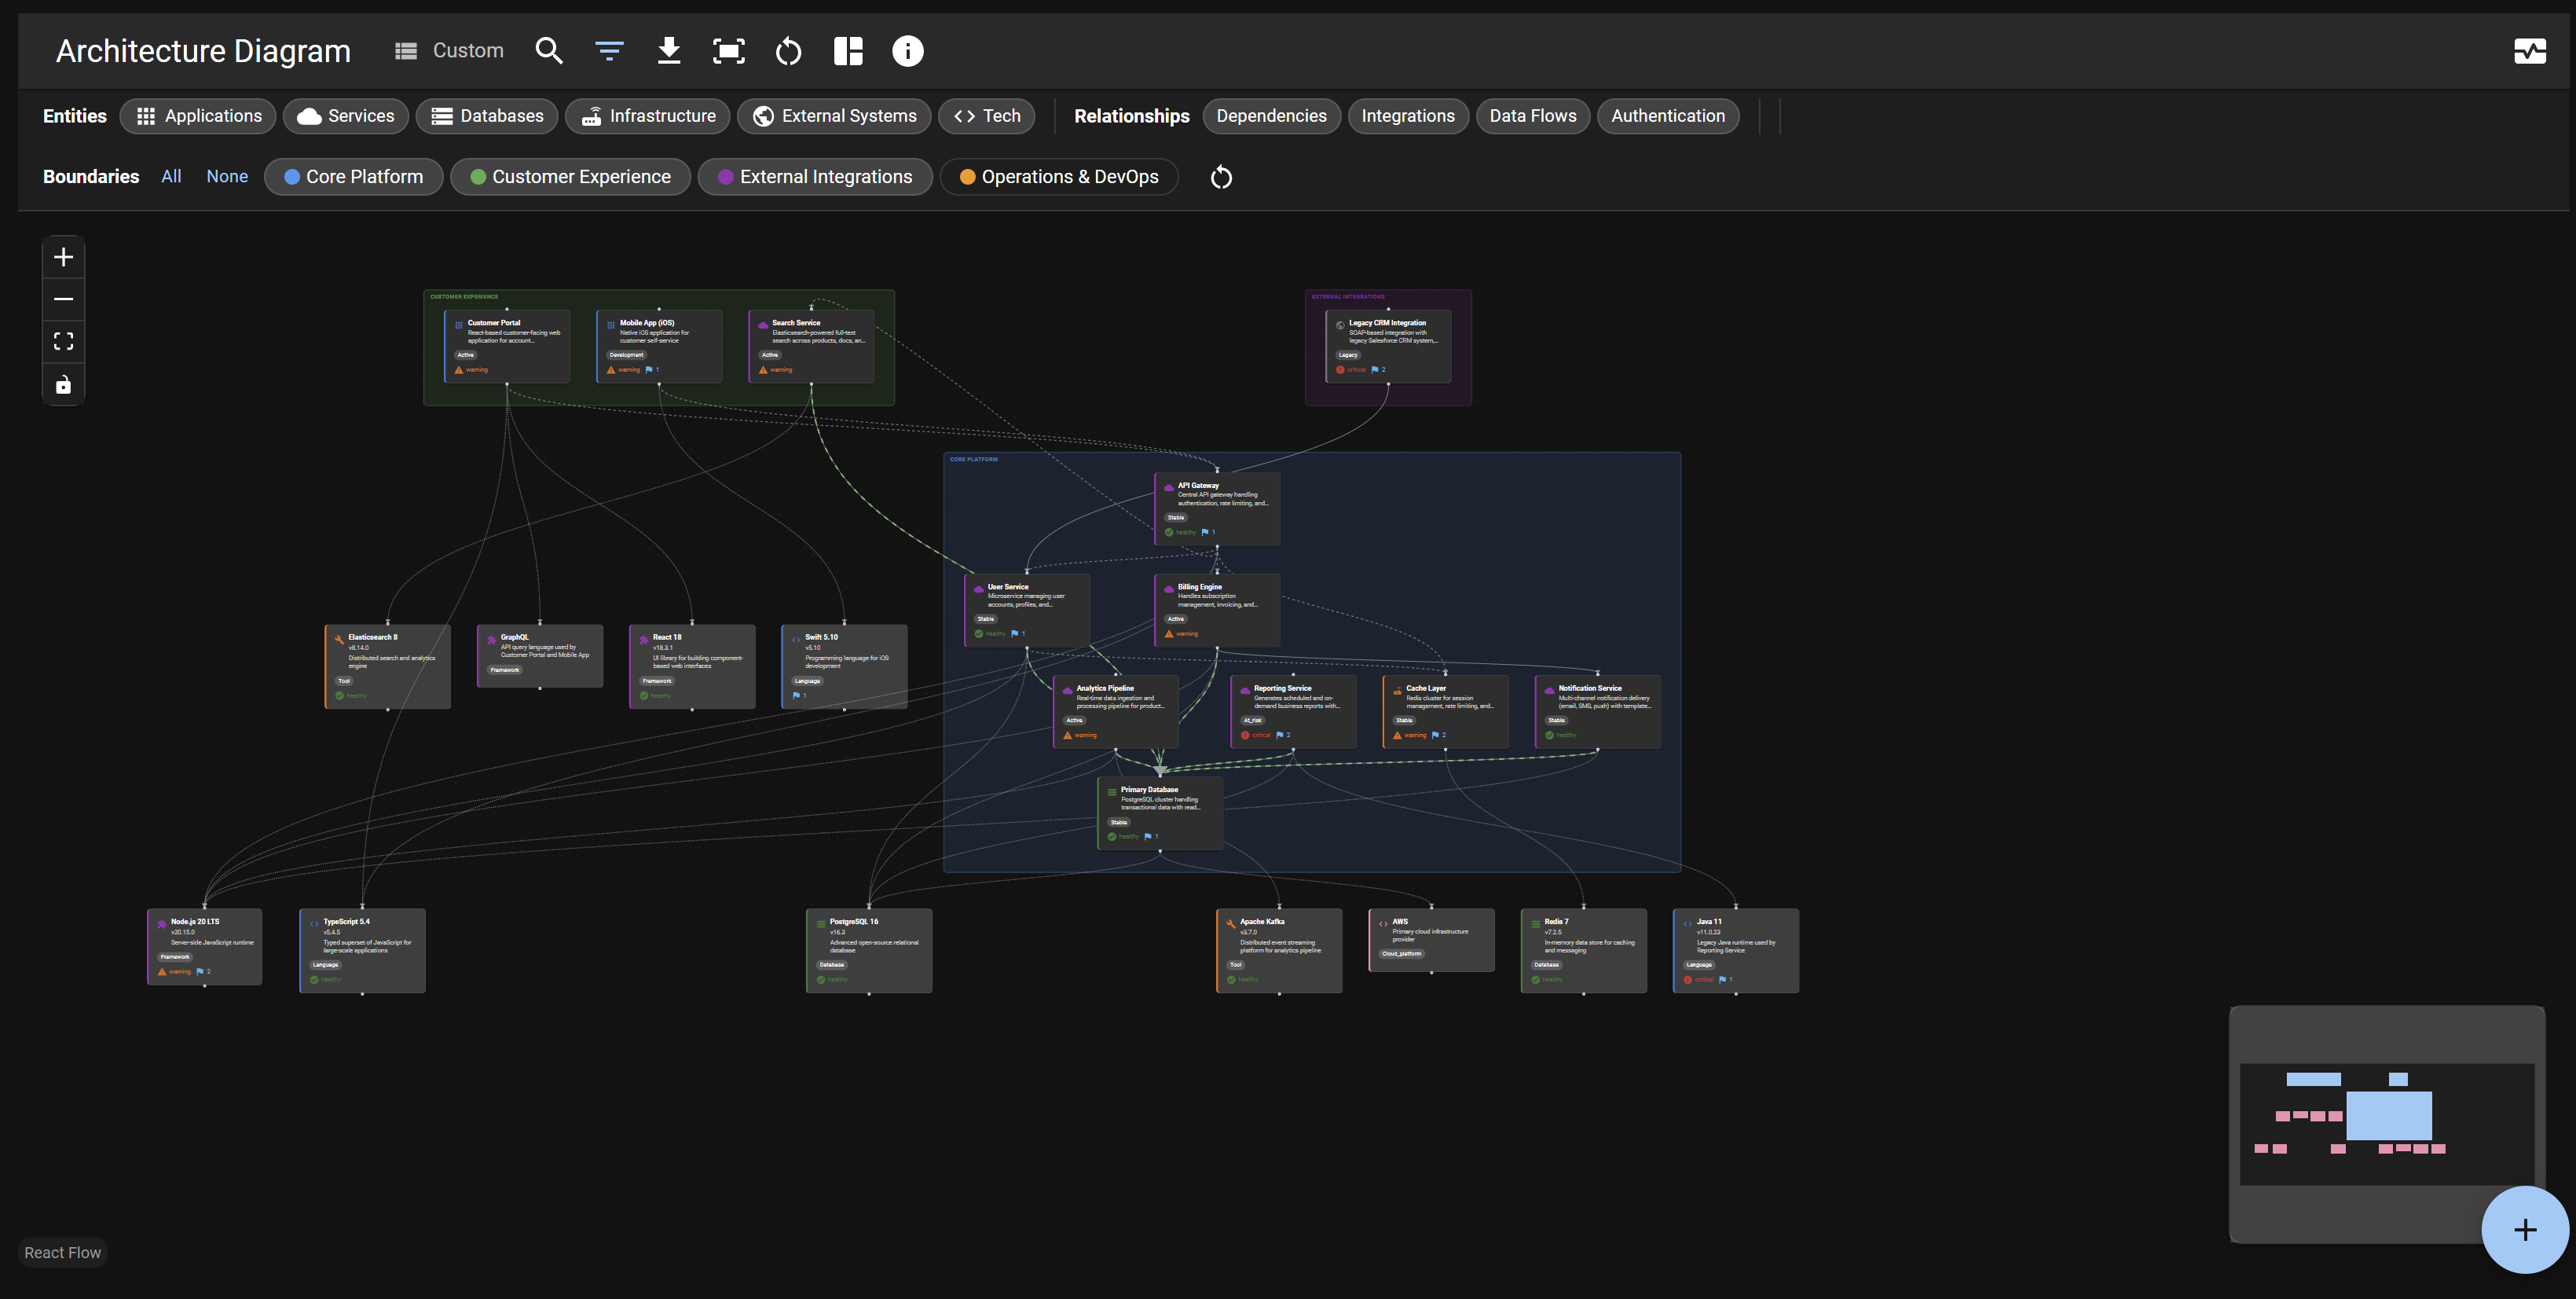The width and height of the screenshot is (2576, 1299).
Task: Toggle the lock icon in the zoom controls
Action: click(x=63, y=384)
